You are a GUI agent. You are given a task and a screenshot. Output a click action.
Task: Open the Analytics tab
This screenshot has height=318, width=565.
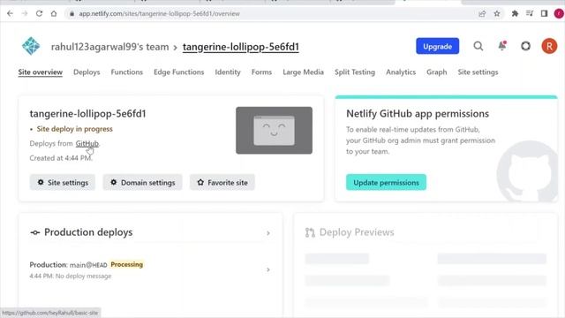401,72
